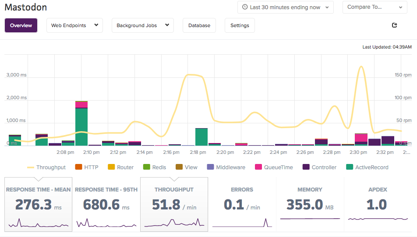Toggle ActiveRecord series in chart legend
417x237 pixels.
click(367, 167)
